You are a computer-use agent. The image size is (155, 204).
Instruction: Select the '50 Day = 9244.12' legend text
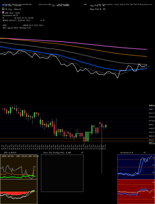tap(13, 9)
